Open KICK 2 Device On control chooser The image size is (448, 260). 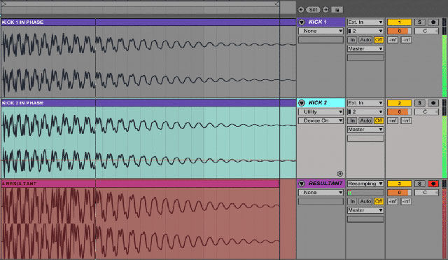click(x=321, y=121)
